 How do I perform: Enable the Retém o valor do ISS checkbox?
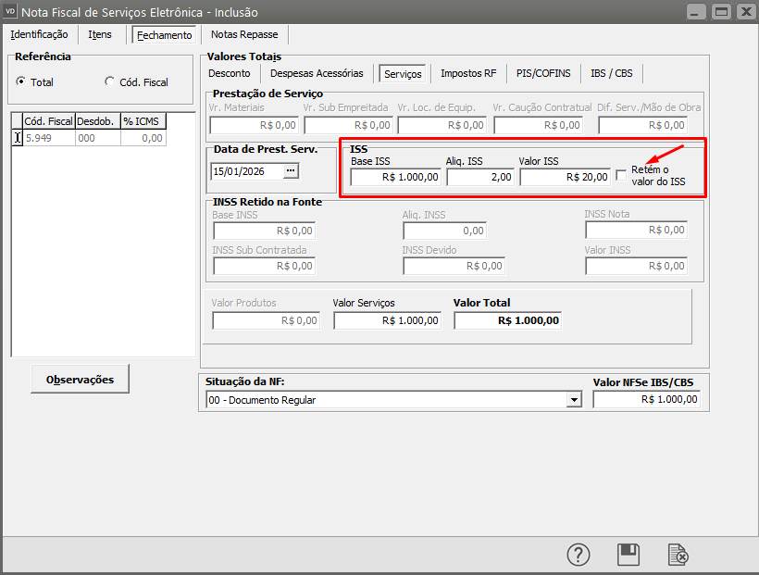(x=622, y=177)
